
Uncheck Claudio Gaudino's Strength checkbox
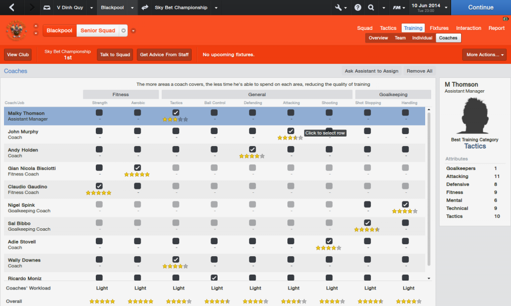point(99,186)
